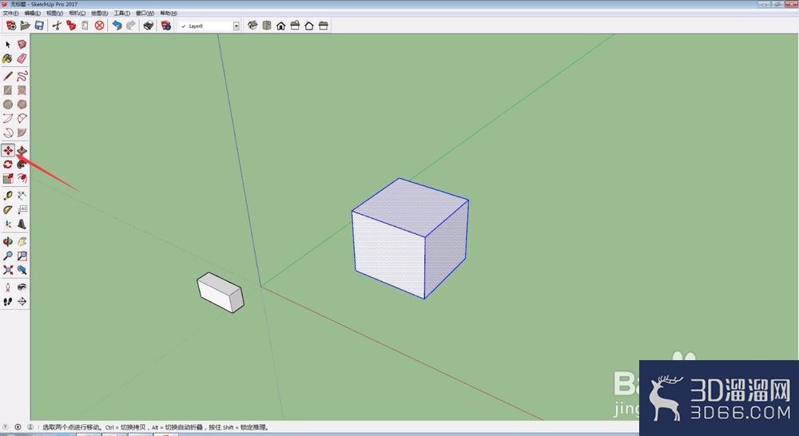Viewport: 799px width, 436px height.
Task: Open the 帮助(H) menu
Action: click(169, 14)
